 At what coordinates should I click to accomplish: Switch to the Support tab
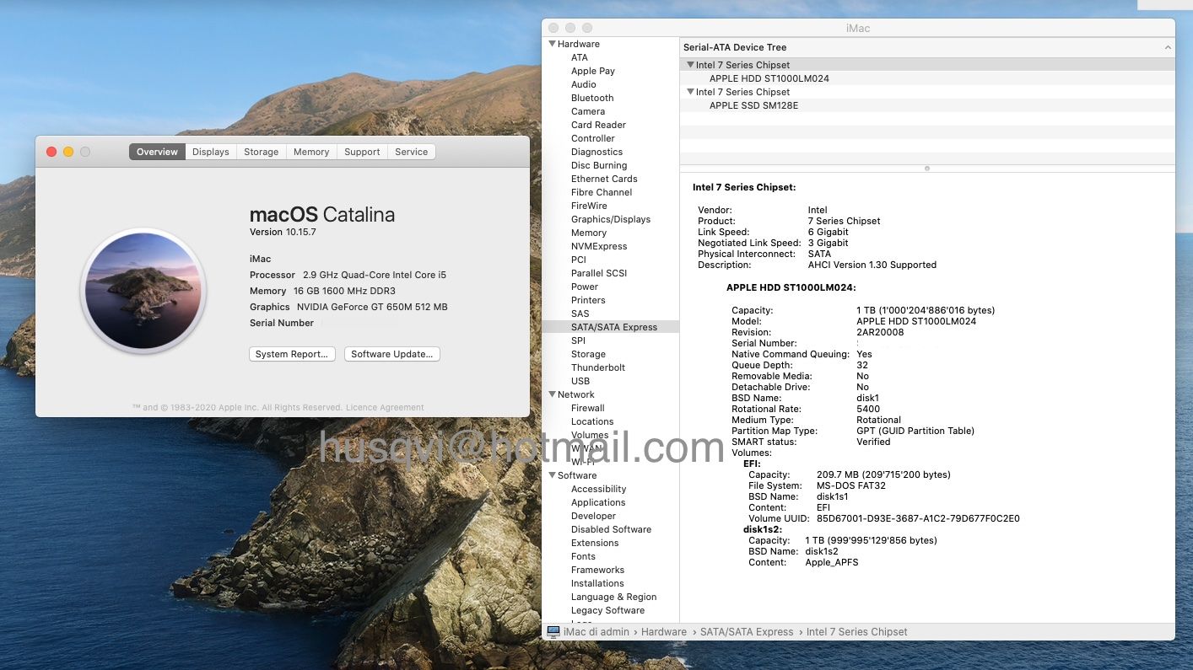click(x=362, y=152)
